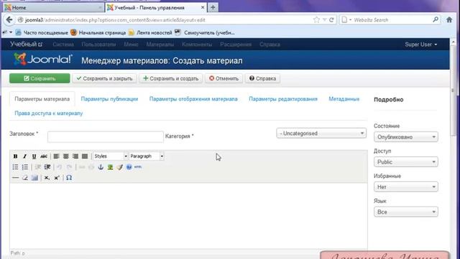The height and width of the screenshot is (259, 460).
Task: Switch to Параметры редактирования tab
Action: pos(283,99)
